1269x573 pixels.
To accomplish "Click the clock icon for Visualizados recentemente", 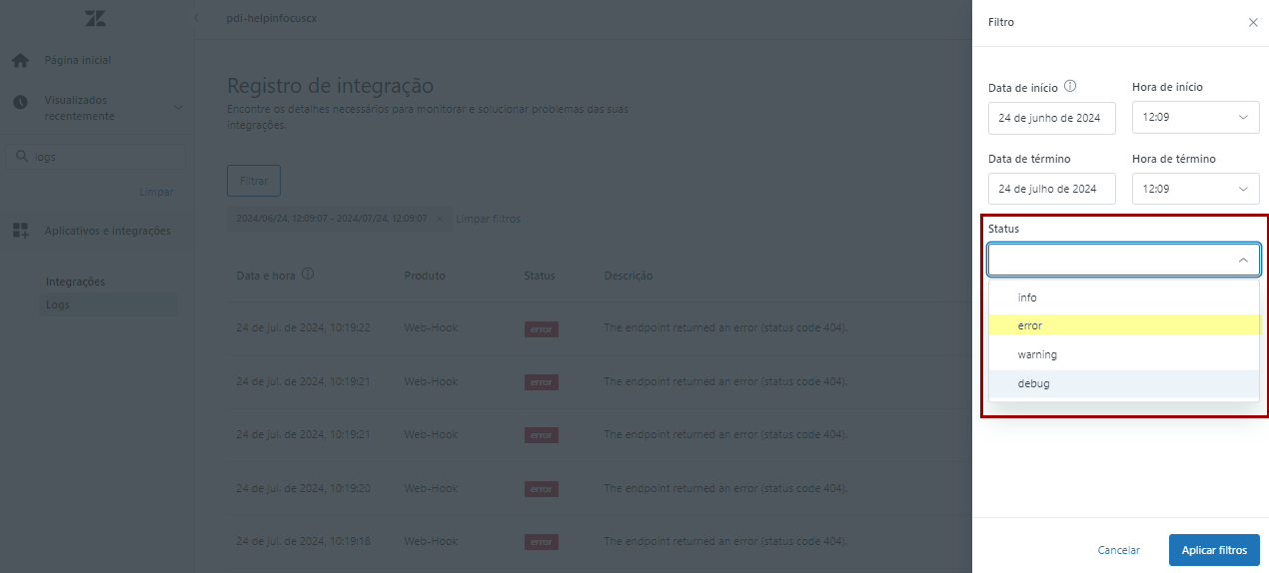I will pyautogui.click(x=20, y=103).
